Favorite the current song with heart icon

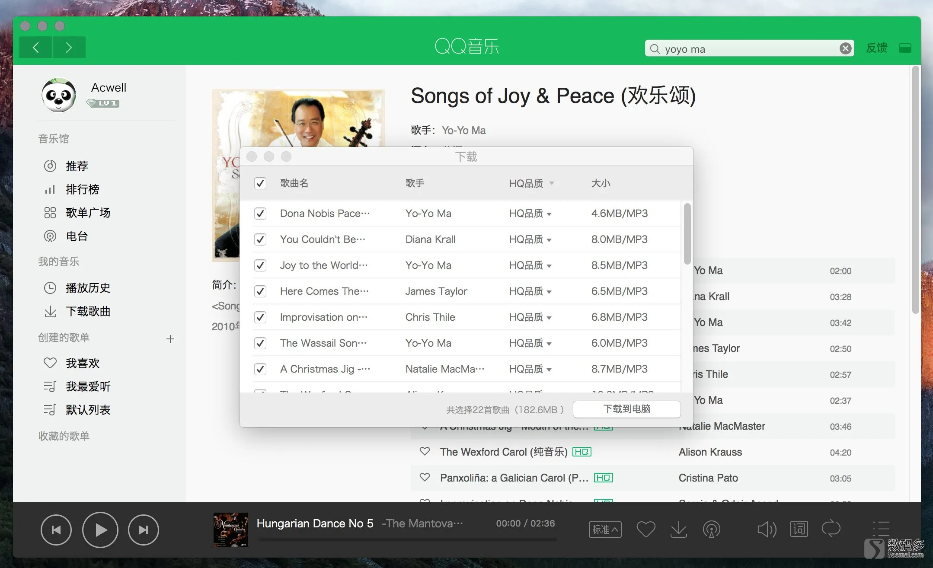point(646,529)
